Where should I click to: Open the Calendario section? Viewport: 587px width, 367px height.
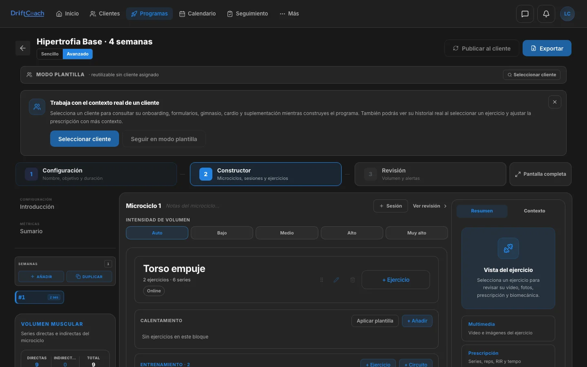point(197,13)
